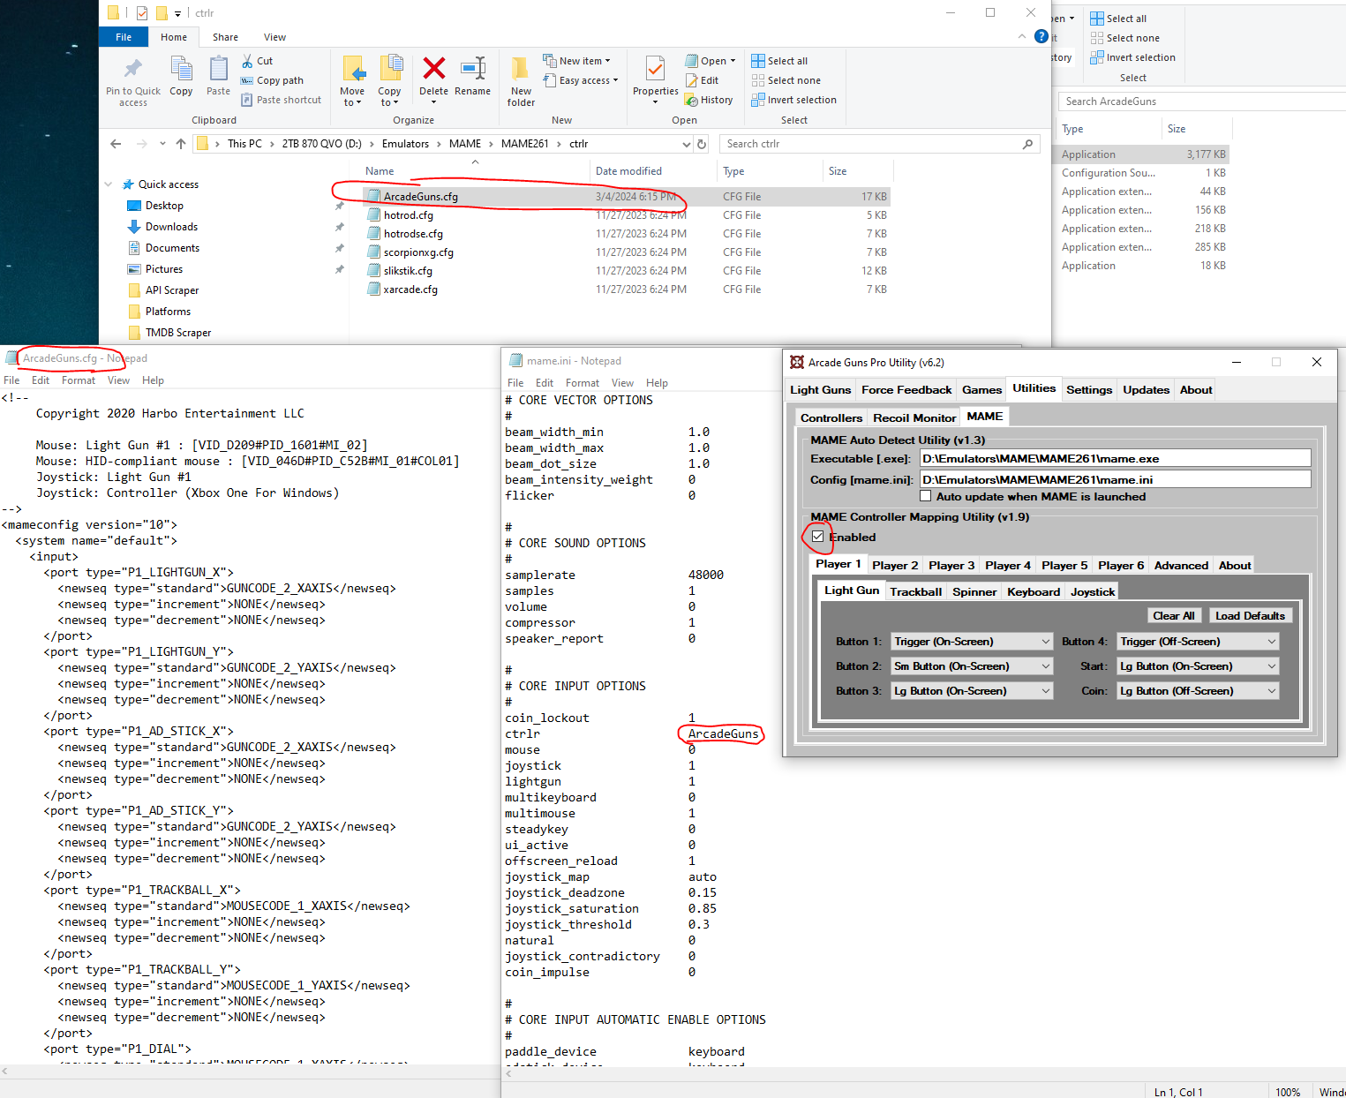Click the Up one level arrow

point(181,144)
